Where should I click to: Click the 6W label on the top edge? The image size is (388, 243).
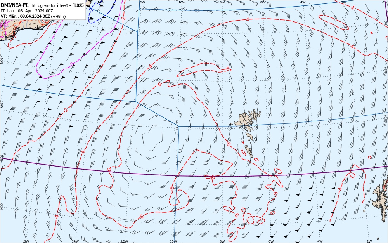click(x=263, y=2)
